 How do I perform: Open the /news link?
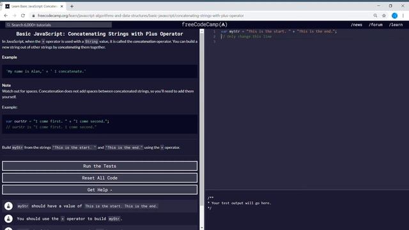click(357, 25)
